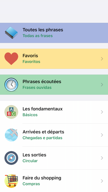
Task: Click the Faire du shopping title
Action: 42,178
